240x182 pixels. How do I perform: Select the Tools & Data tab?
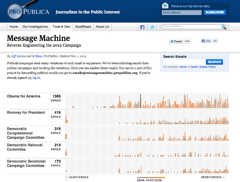click(x=61, y=27)
